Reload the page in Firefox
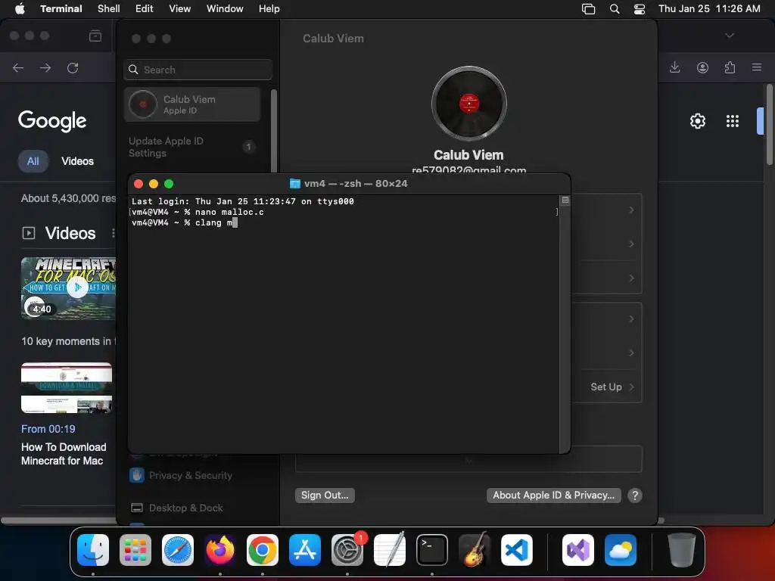Screen dimensions: 775x581 tap(73, 67)
